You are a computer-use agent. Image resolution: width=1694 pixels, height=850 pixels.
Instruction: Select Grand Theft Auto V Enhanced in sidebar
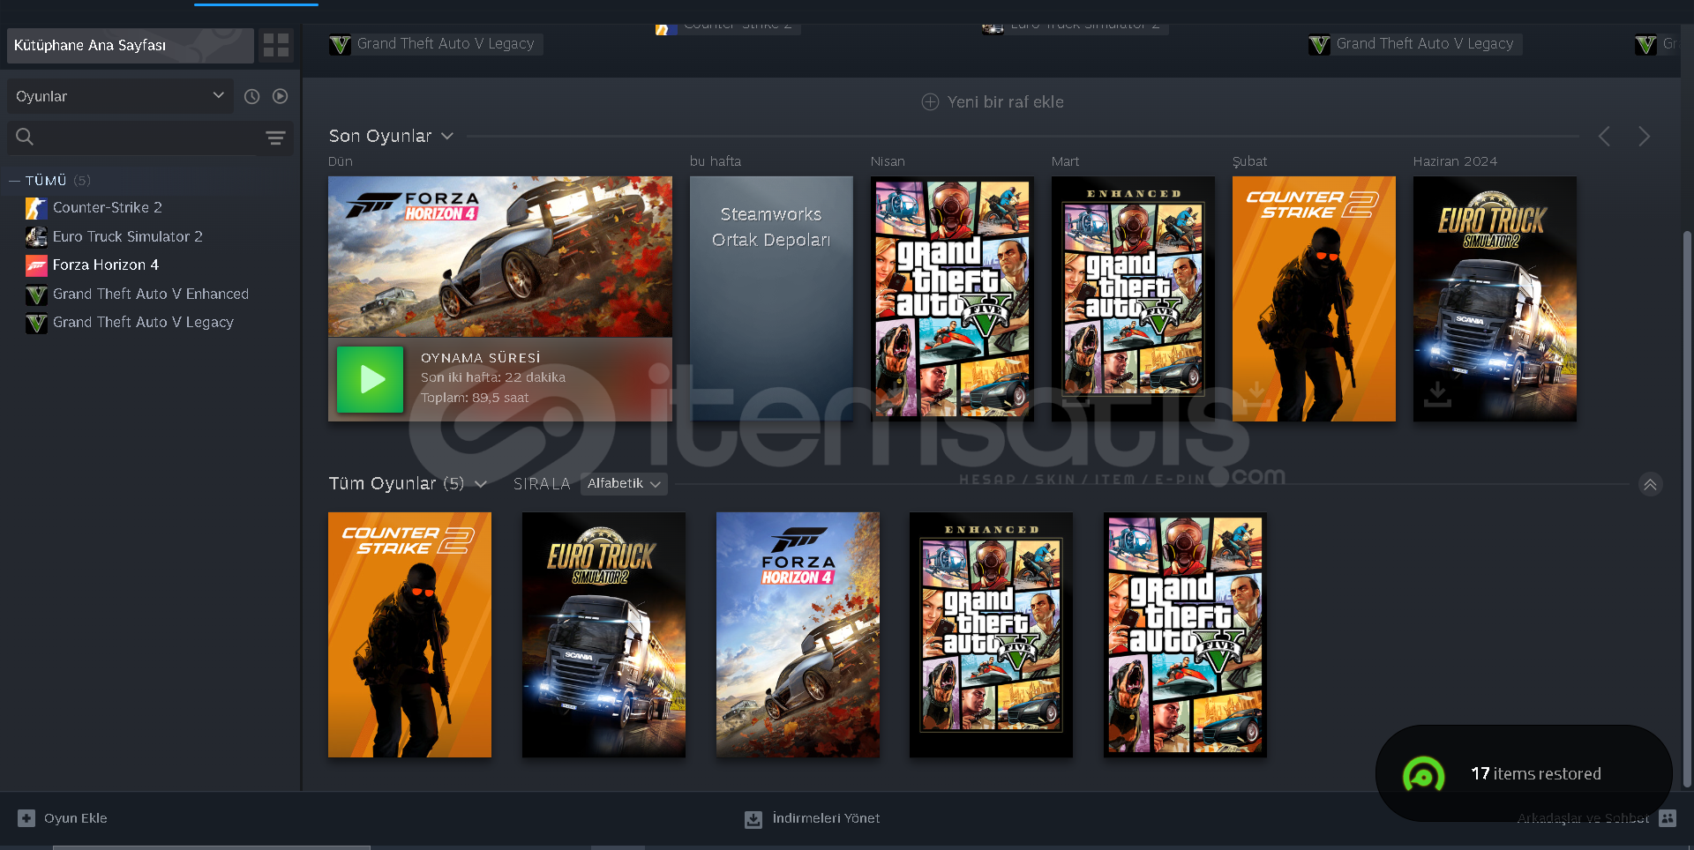150,294
